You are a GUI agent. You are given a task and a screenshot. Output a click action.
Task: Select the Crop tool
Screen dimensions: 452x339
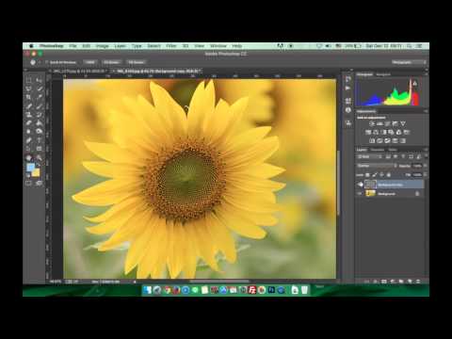pyautogui.click(x=28, y=97)
